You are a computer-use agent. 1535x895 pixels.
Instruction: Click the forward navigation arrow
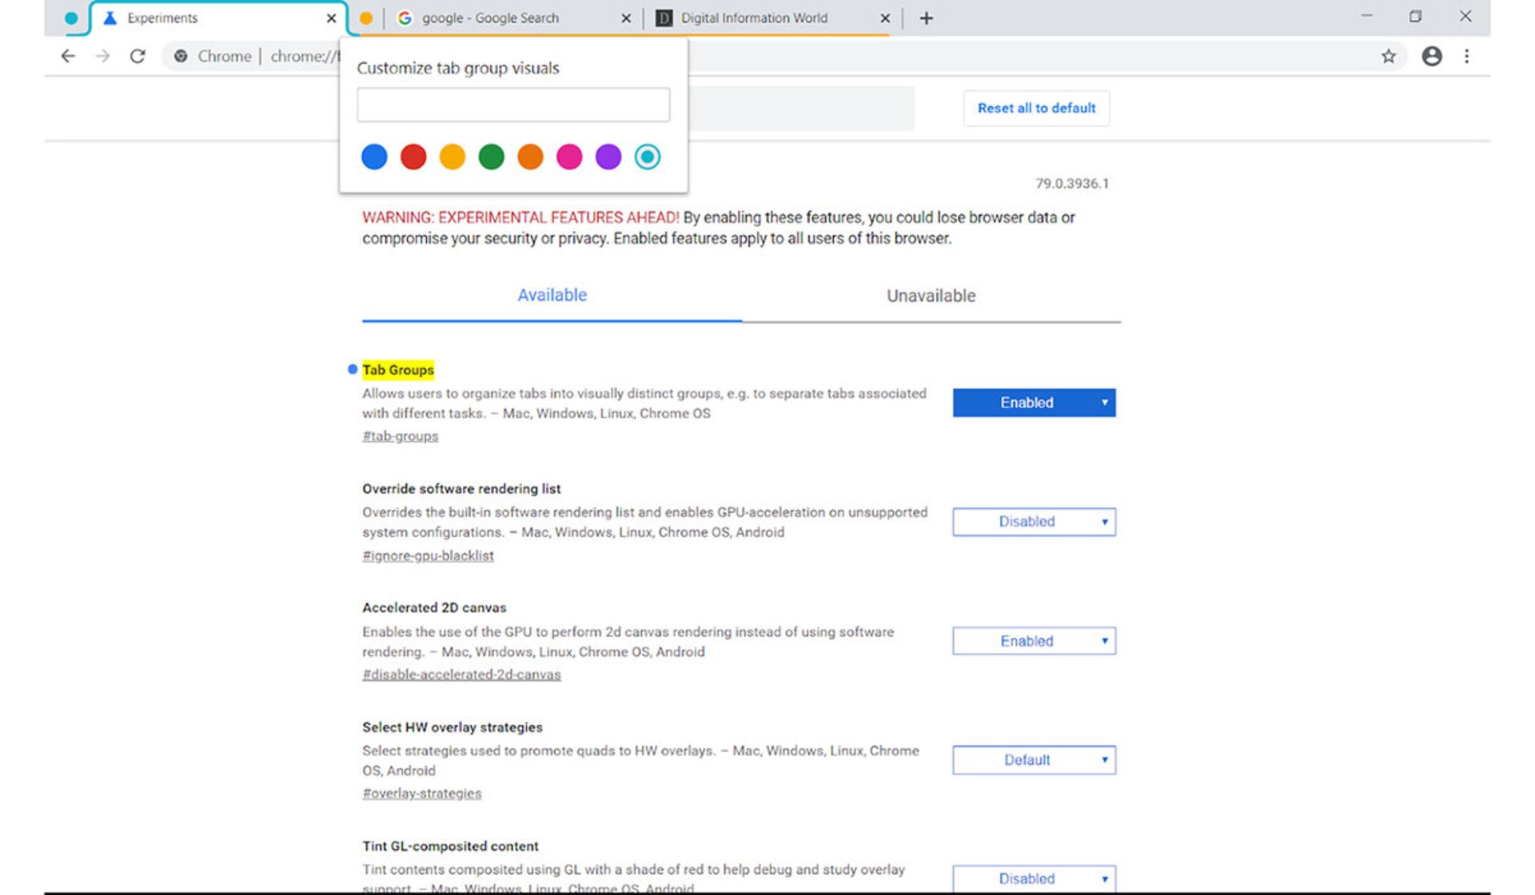[102, 56]
